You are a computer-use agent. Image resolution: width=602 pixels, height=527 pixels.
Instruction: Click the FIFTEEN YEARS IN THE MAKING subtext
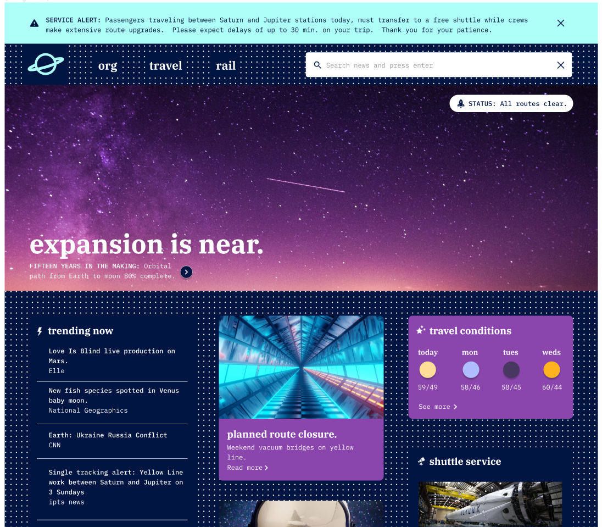(x=102, y=271)
